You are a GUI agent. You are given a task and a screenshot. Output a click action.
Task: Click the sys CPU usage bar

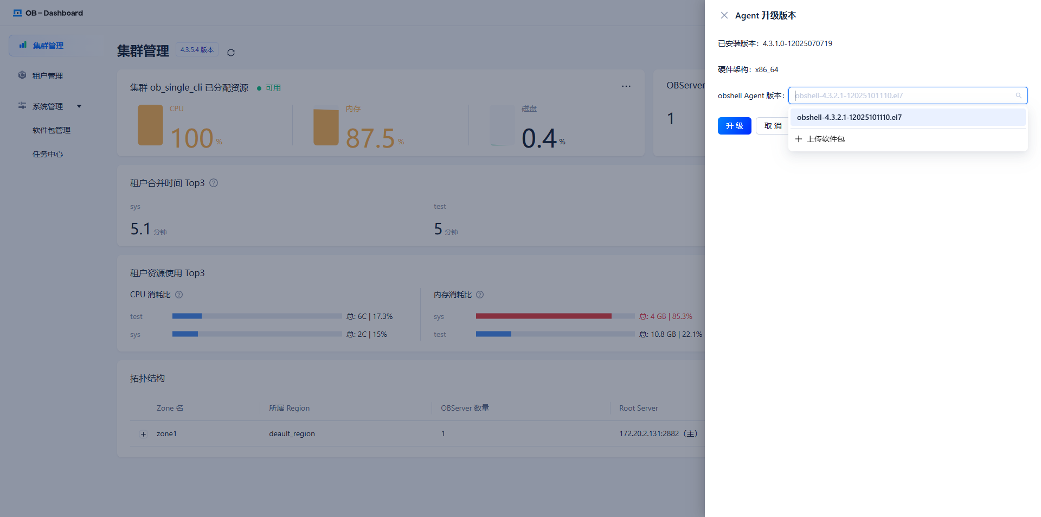pos(257,334)
